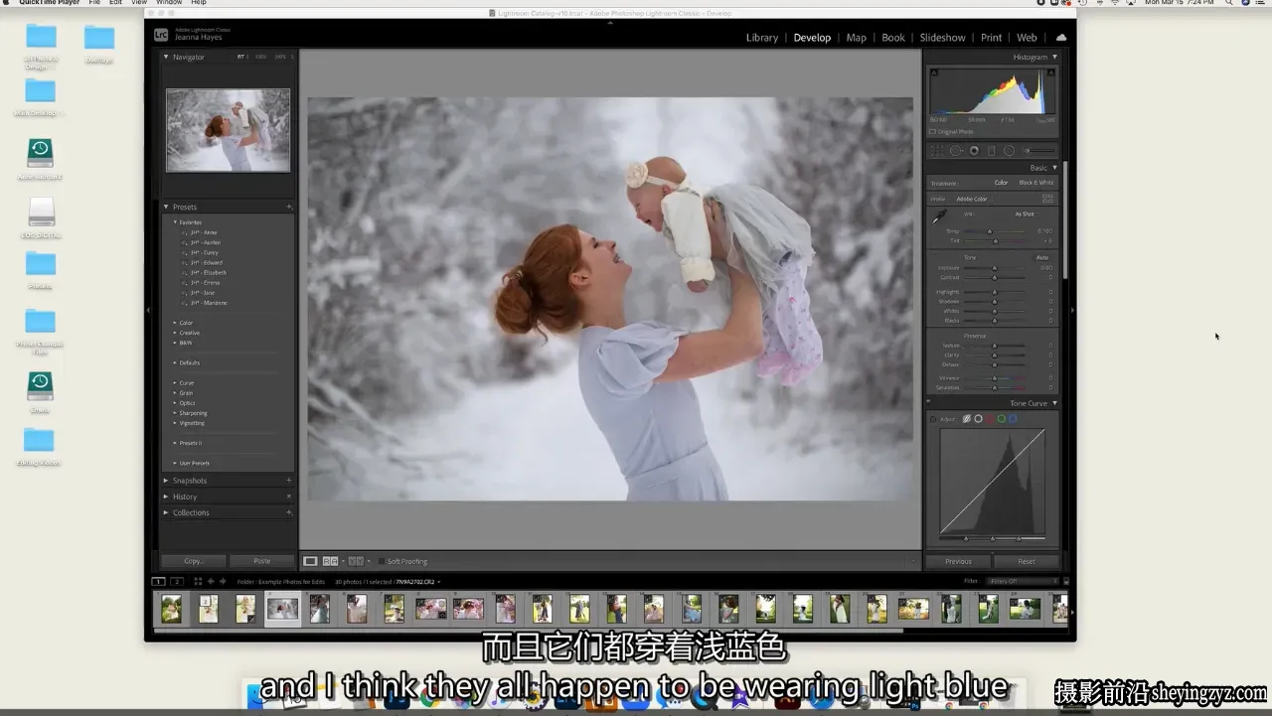This screenshot has height=716, width=1272.
Task: Open the Slideshow module
Action: [942, 38]
